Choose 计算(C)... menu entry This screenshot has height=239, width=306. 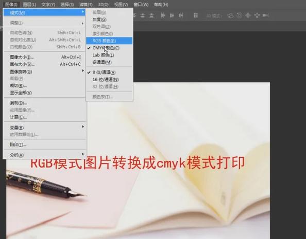click(x=45, y=117)
